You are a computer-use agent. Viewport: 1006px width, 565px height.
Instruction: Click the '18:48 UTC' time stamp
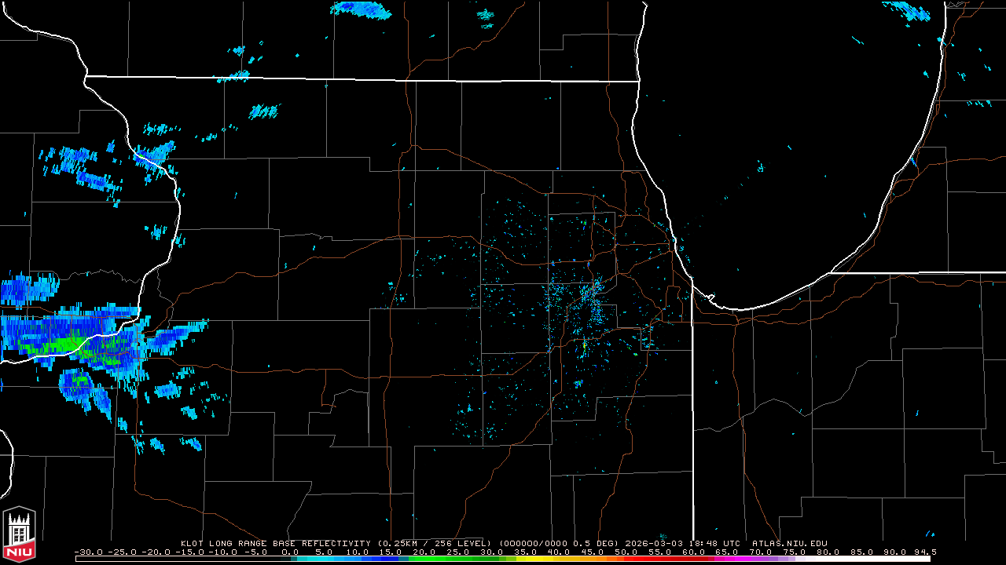(714, 543)
